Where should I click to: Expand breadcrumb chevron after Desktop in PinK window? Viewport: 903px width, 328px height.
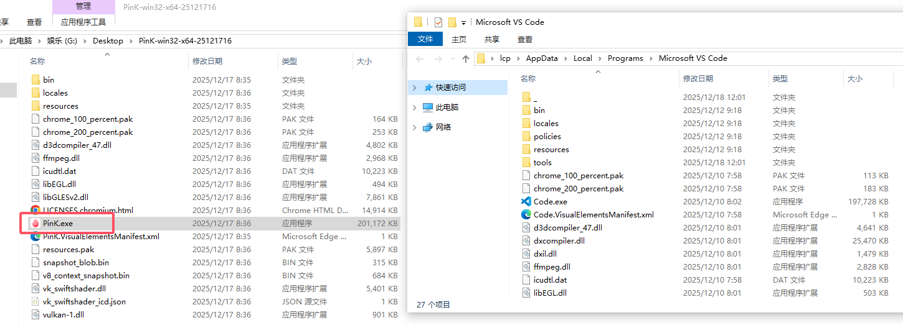click(x=131, y=41)
